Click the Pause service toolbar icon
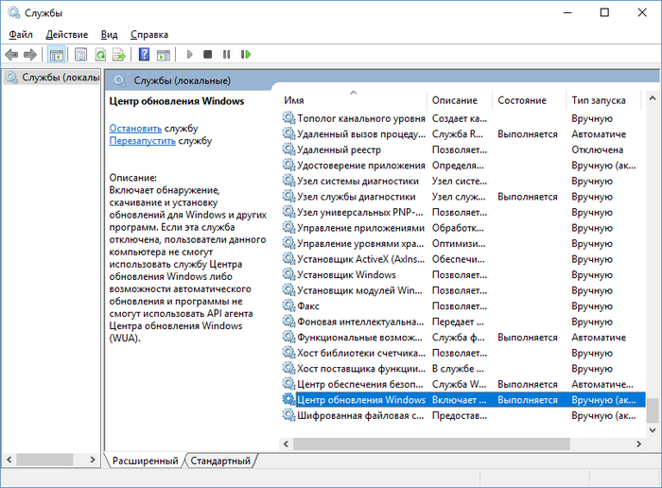 click(x=227, y=55)
